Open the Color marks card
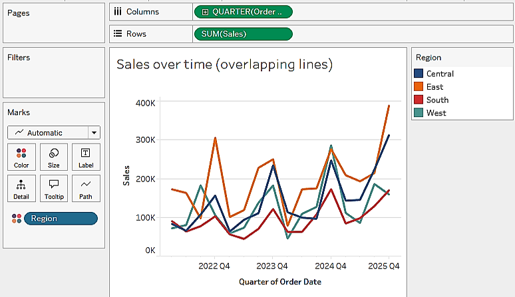The width and height of the screenshot is (515, 297). pos(21,157)
